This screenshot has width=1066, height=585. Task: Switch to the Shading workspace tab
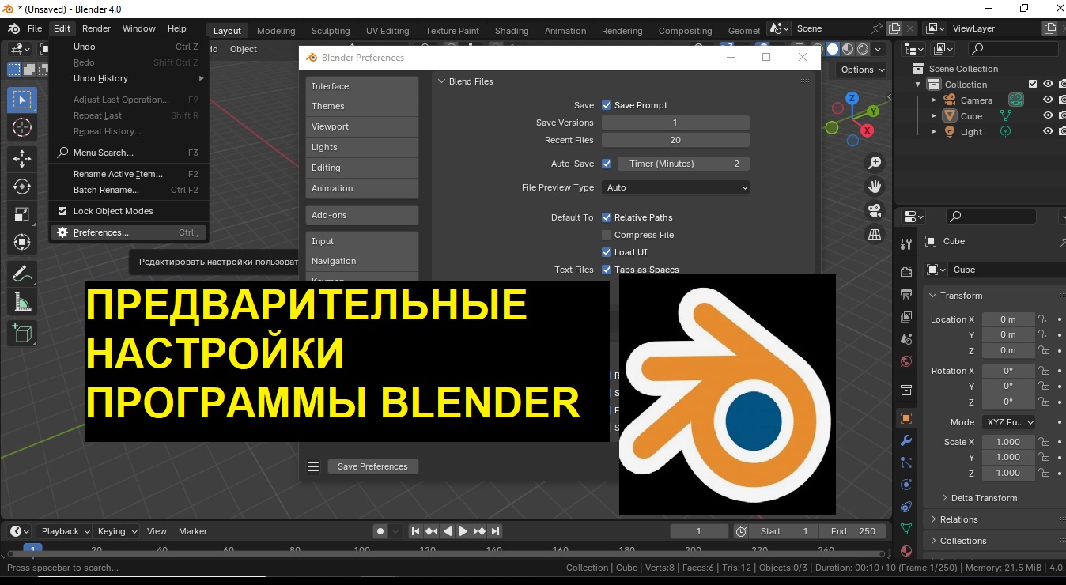[512, 31]
